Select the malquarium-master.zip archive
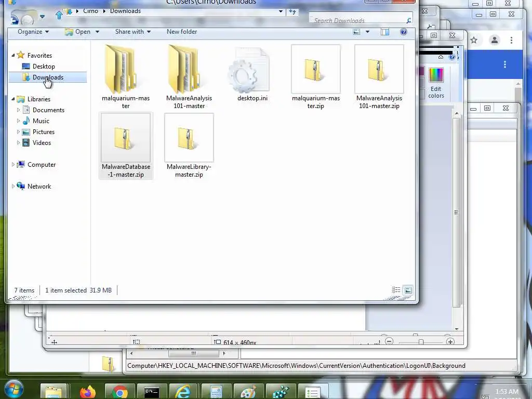 tap(316, 77)
